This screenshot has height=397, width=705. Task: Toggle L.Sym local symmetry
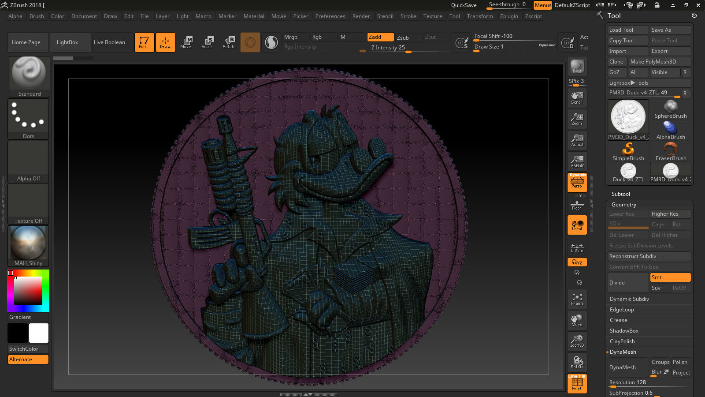pos(577,248)
